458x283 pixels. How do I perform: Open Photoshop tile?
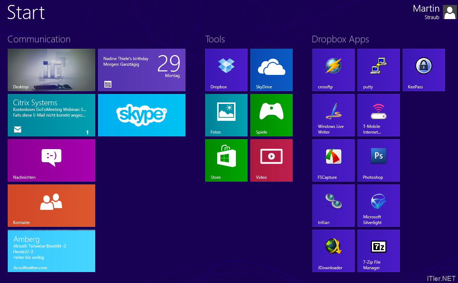coord(378,160)
